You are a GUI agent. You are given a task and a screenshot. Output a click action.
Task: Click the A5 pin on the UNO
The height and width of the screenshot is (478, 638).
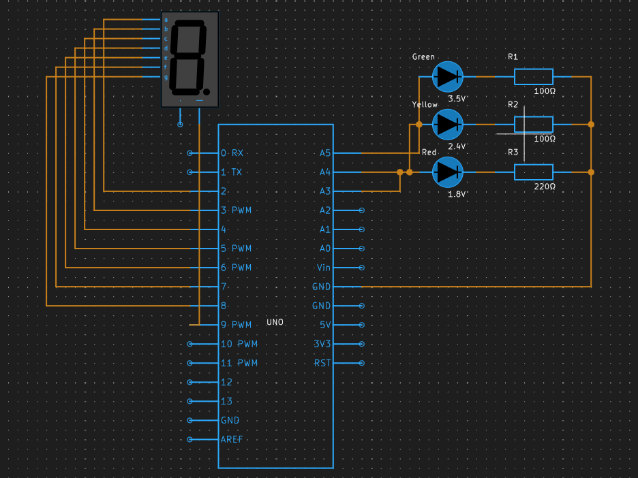[x=325, y=153]
